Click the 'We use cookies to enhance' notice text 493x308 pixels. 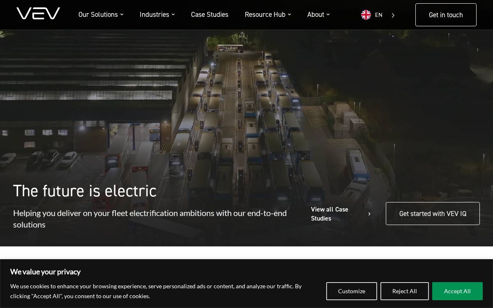click(x=156, y=291)
